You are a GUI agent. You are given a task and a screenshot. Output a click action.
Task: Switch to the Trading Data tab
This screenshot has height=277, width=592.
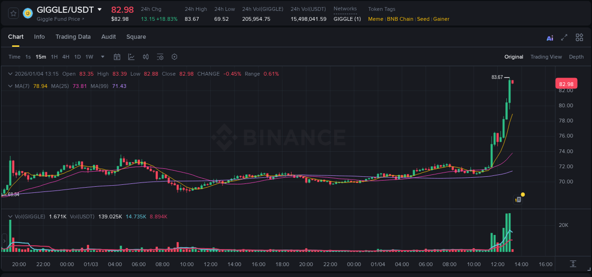pos(73,36)
